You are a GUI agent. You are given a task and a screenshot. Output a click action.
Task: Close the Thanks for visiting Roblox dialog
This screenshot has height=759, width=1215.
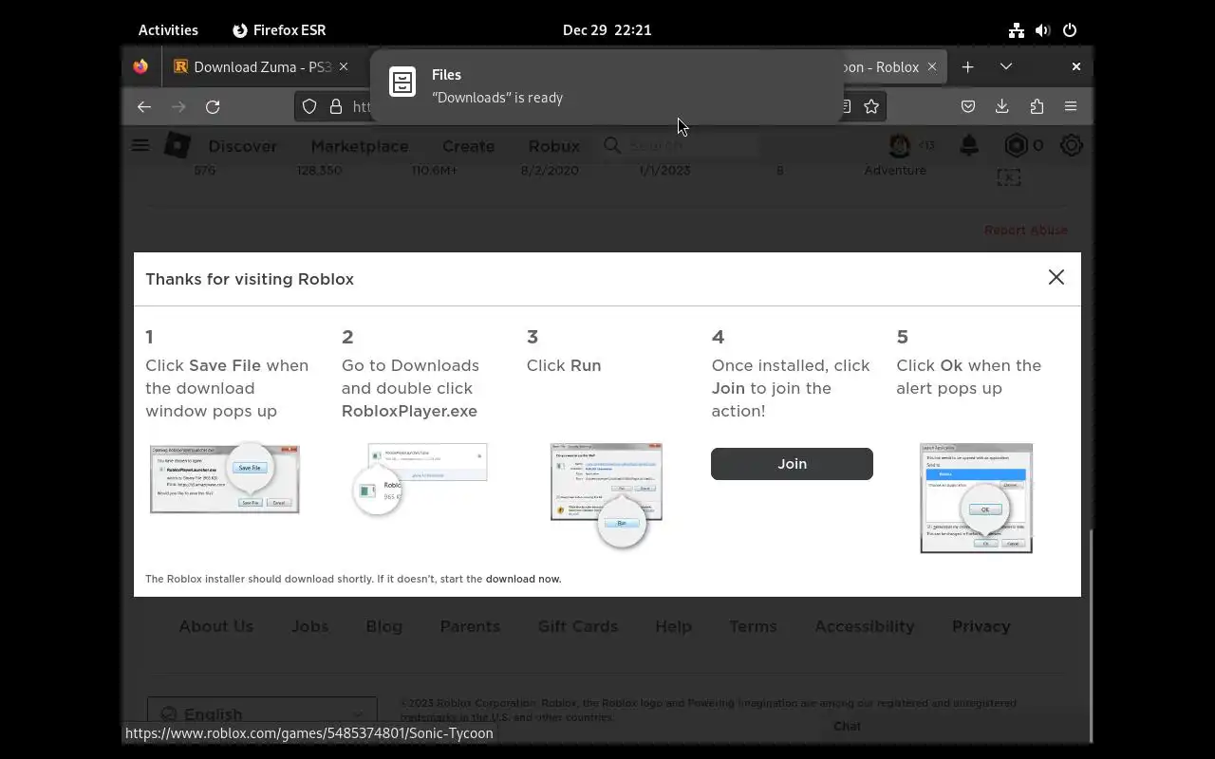coord(1056,277)
